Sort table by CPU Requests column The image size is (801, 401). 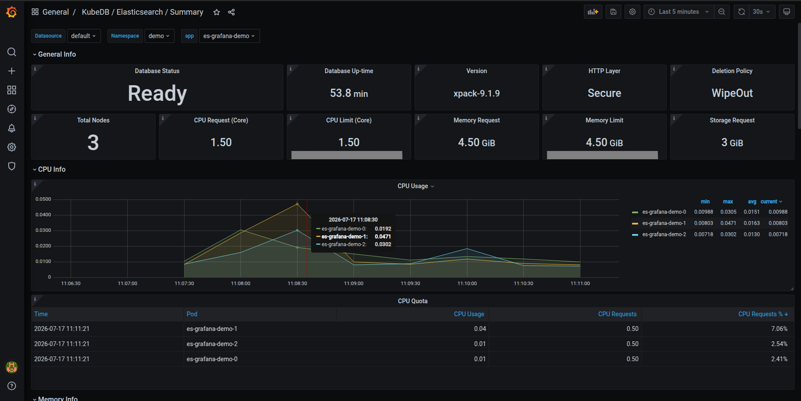point(617,314)
